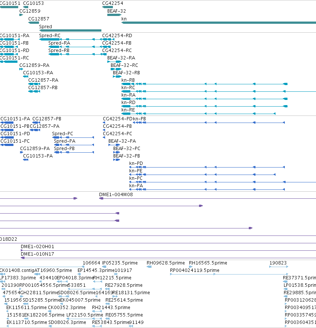Click the kn-RC transcript label
316x328 pixels.
[x=128, y=88]
